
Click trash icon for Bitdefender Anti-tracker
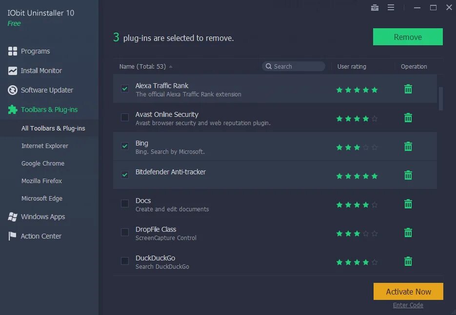[408, 175]
